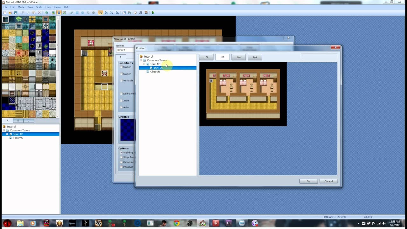Image resolution: width=407 pixels, height=229 pixels.
Task: Click the blue checkered Graphic box
Action: tap(127, 130)
